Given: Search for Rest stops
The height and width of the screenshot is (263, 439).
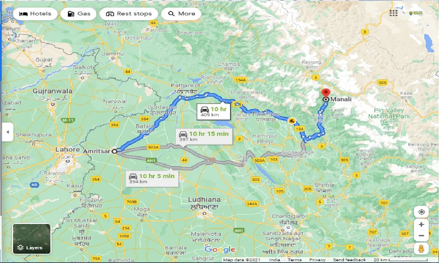Looking at the screenshot, I should [x=129, y=14].
